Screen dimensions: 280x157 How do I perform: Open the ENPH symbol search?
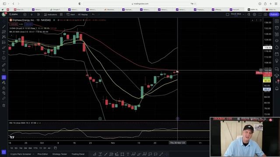[14, 14]
